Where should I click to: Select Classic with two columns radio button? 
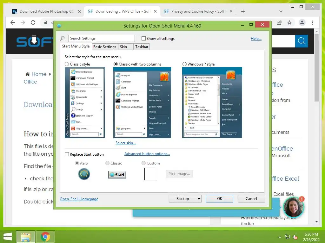tap(116, 64)
